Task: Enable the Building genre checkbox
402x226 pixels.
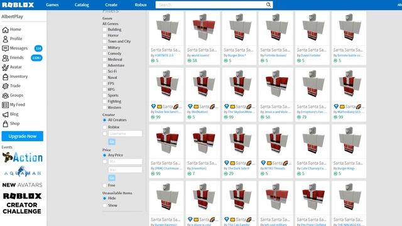Action: click(x=105, y=30)
